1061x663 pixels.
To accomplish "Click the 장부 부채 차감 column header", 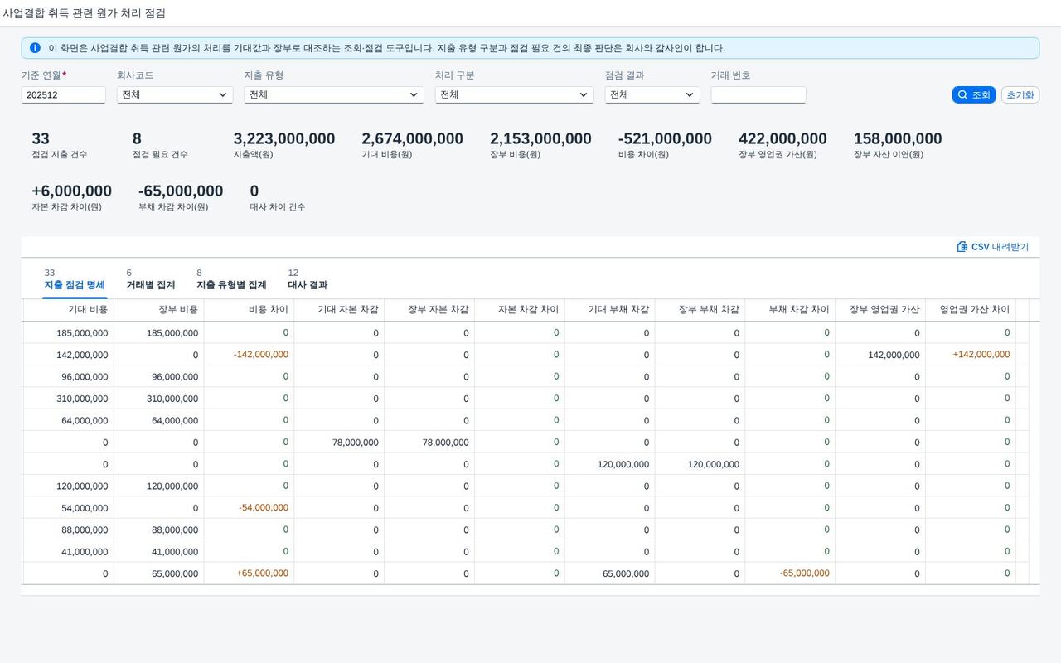I will [x=700, y=309].
